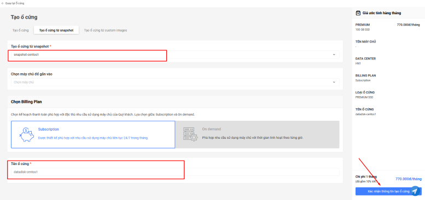Click the Chọn Billing Plan heading

[x=26, y=102]
